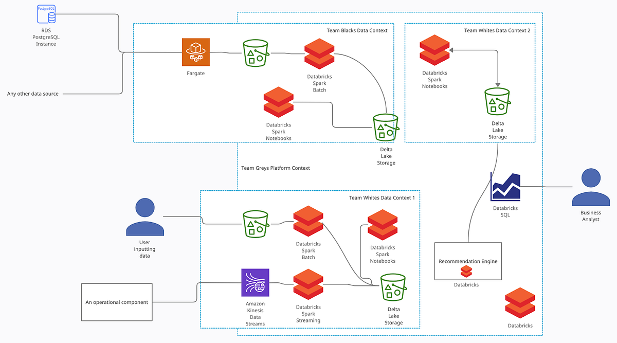The image size is (617, 343).
Task: Select the Delta Lake Storage bucket in Team Blacks
Action: [386, 128]
